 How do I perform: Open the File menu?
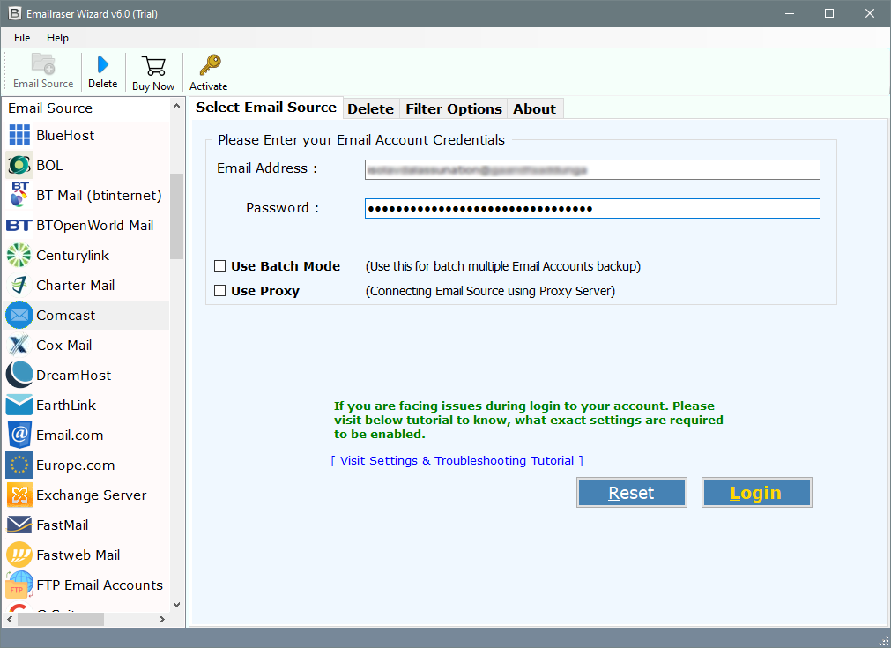pyautogui.click(x=22, y=38)
